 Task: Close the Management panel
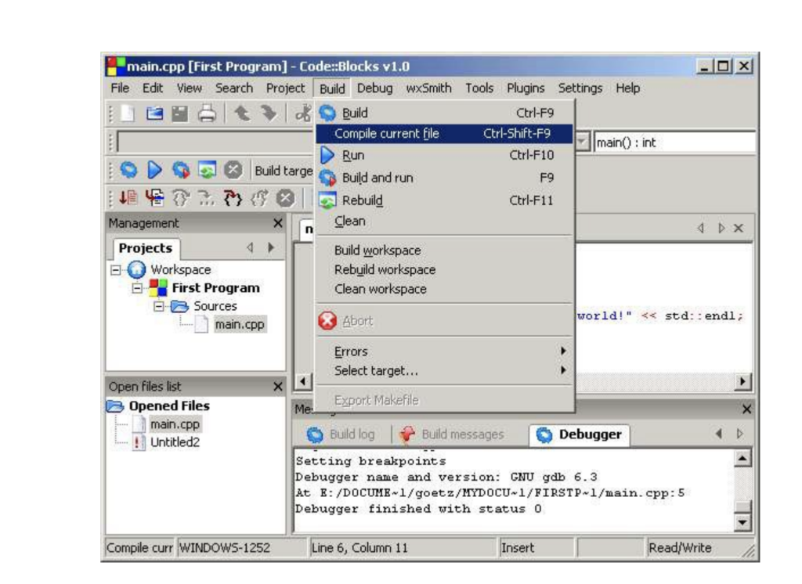click(277, 223)
